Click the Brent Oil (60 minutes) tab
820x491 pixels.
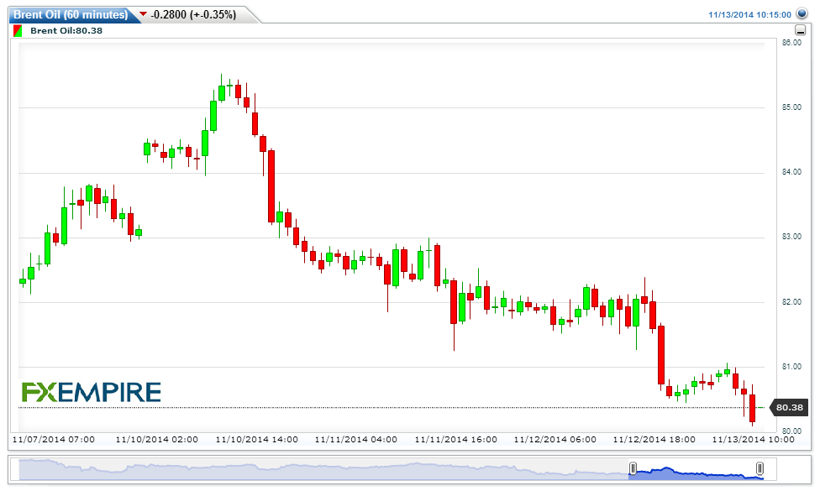tap(71, 14)
